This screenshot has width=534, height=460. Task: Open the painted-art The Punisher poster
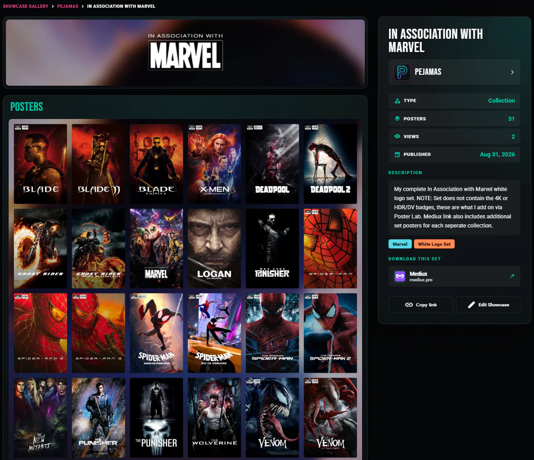coord(99,418)
